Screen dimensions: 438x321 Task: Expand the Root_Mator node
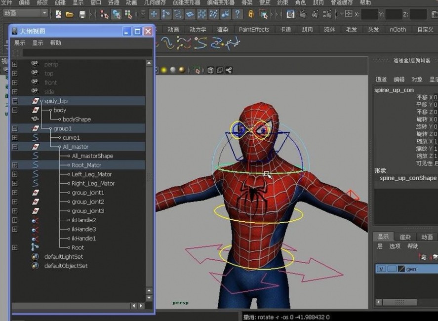coord(15,165)
